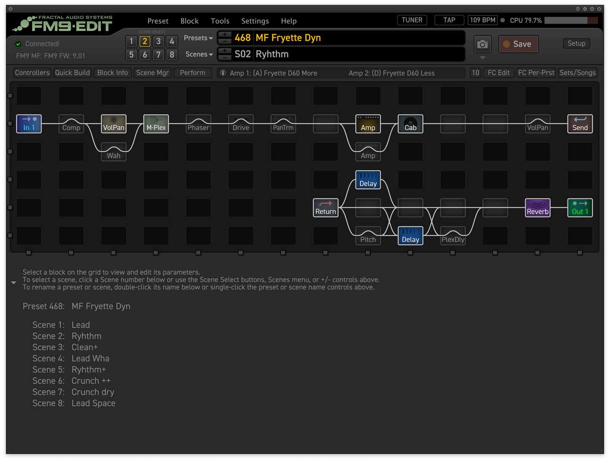The image size is (610, 461).
Task: Select scene 6 in Scene Select
Action: (145, 54)
